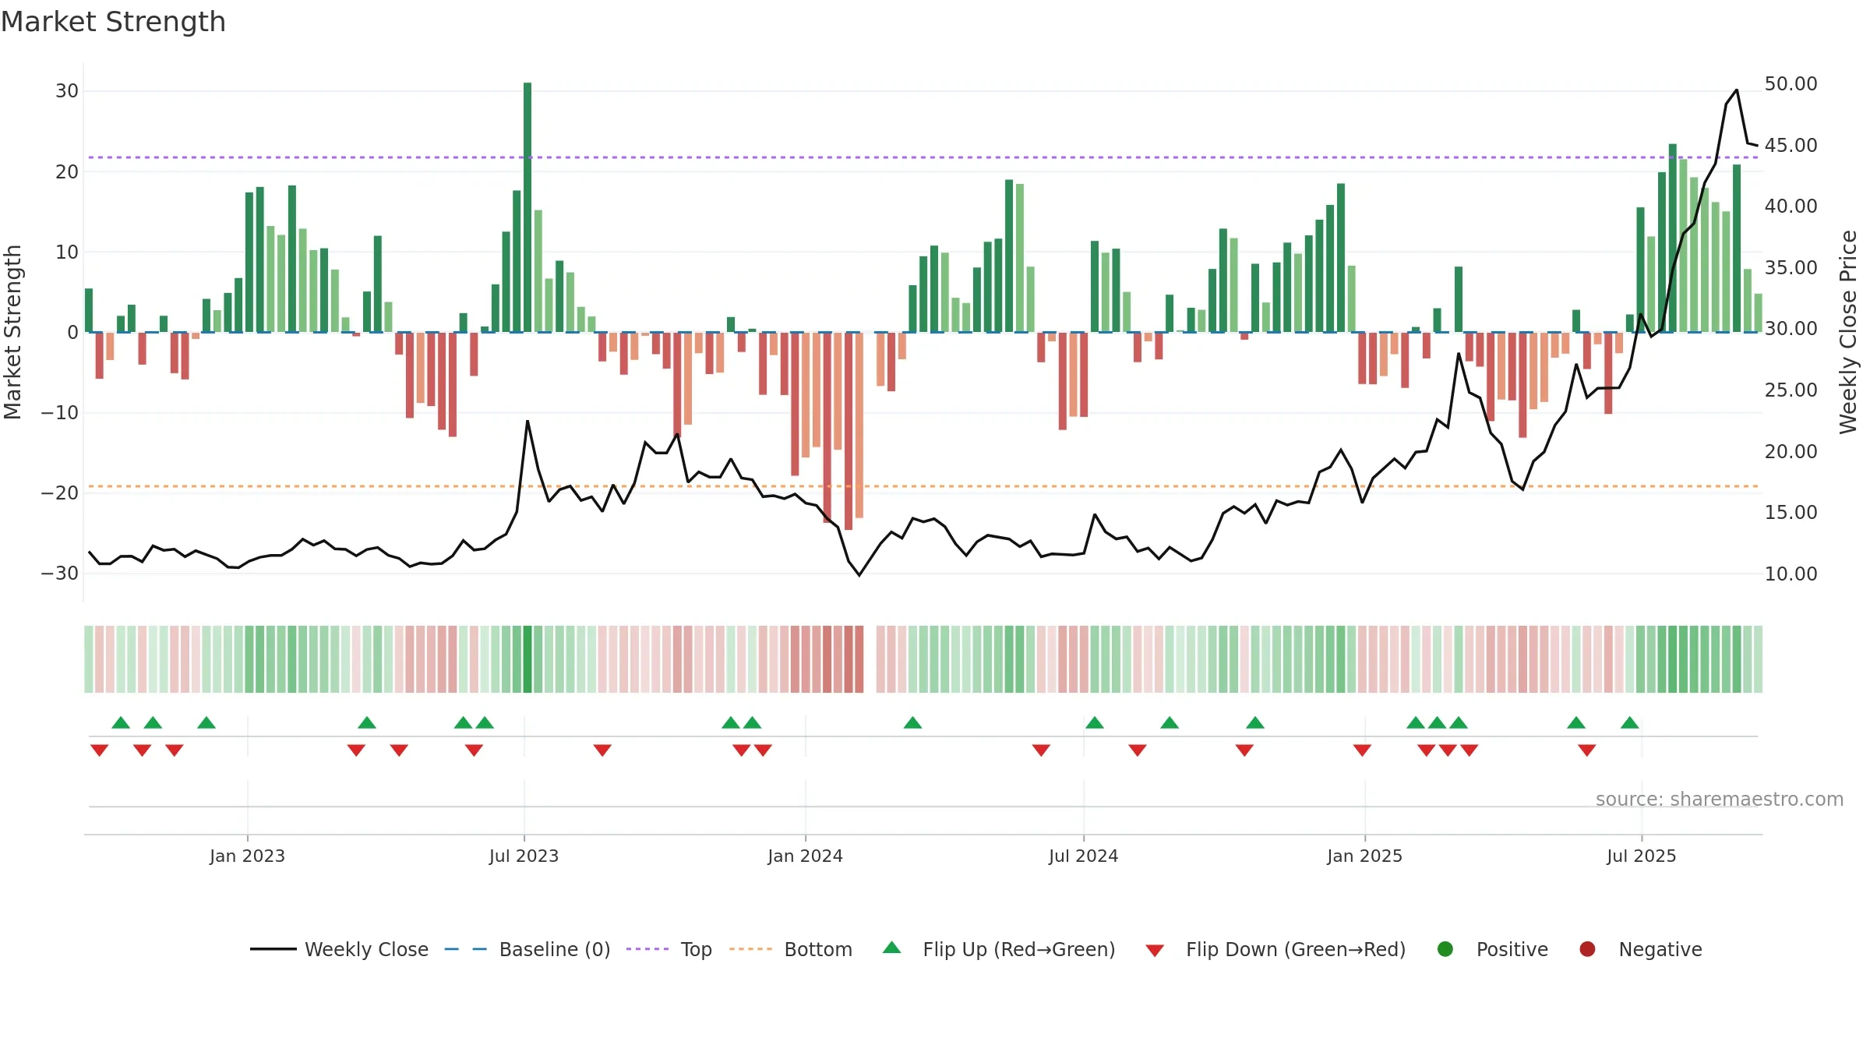
Task: Click the Market Strength y-axis title
Action: 12,332
